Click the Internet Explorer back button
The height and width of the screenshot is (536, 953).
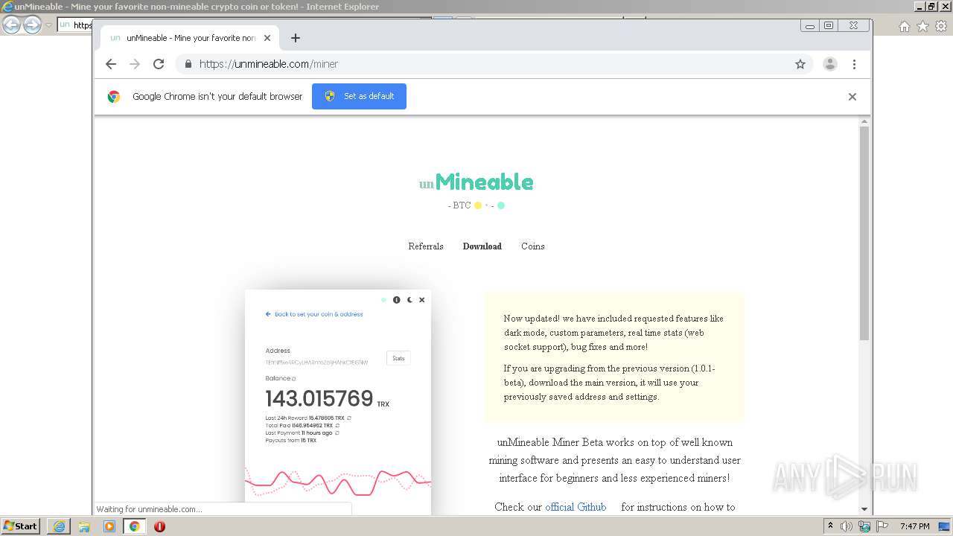tap(11, 25)
